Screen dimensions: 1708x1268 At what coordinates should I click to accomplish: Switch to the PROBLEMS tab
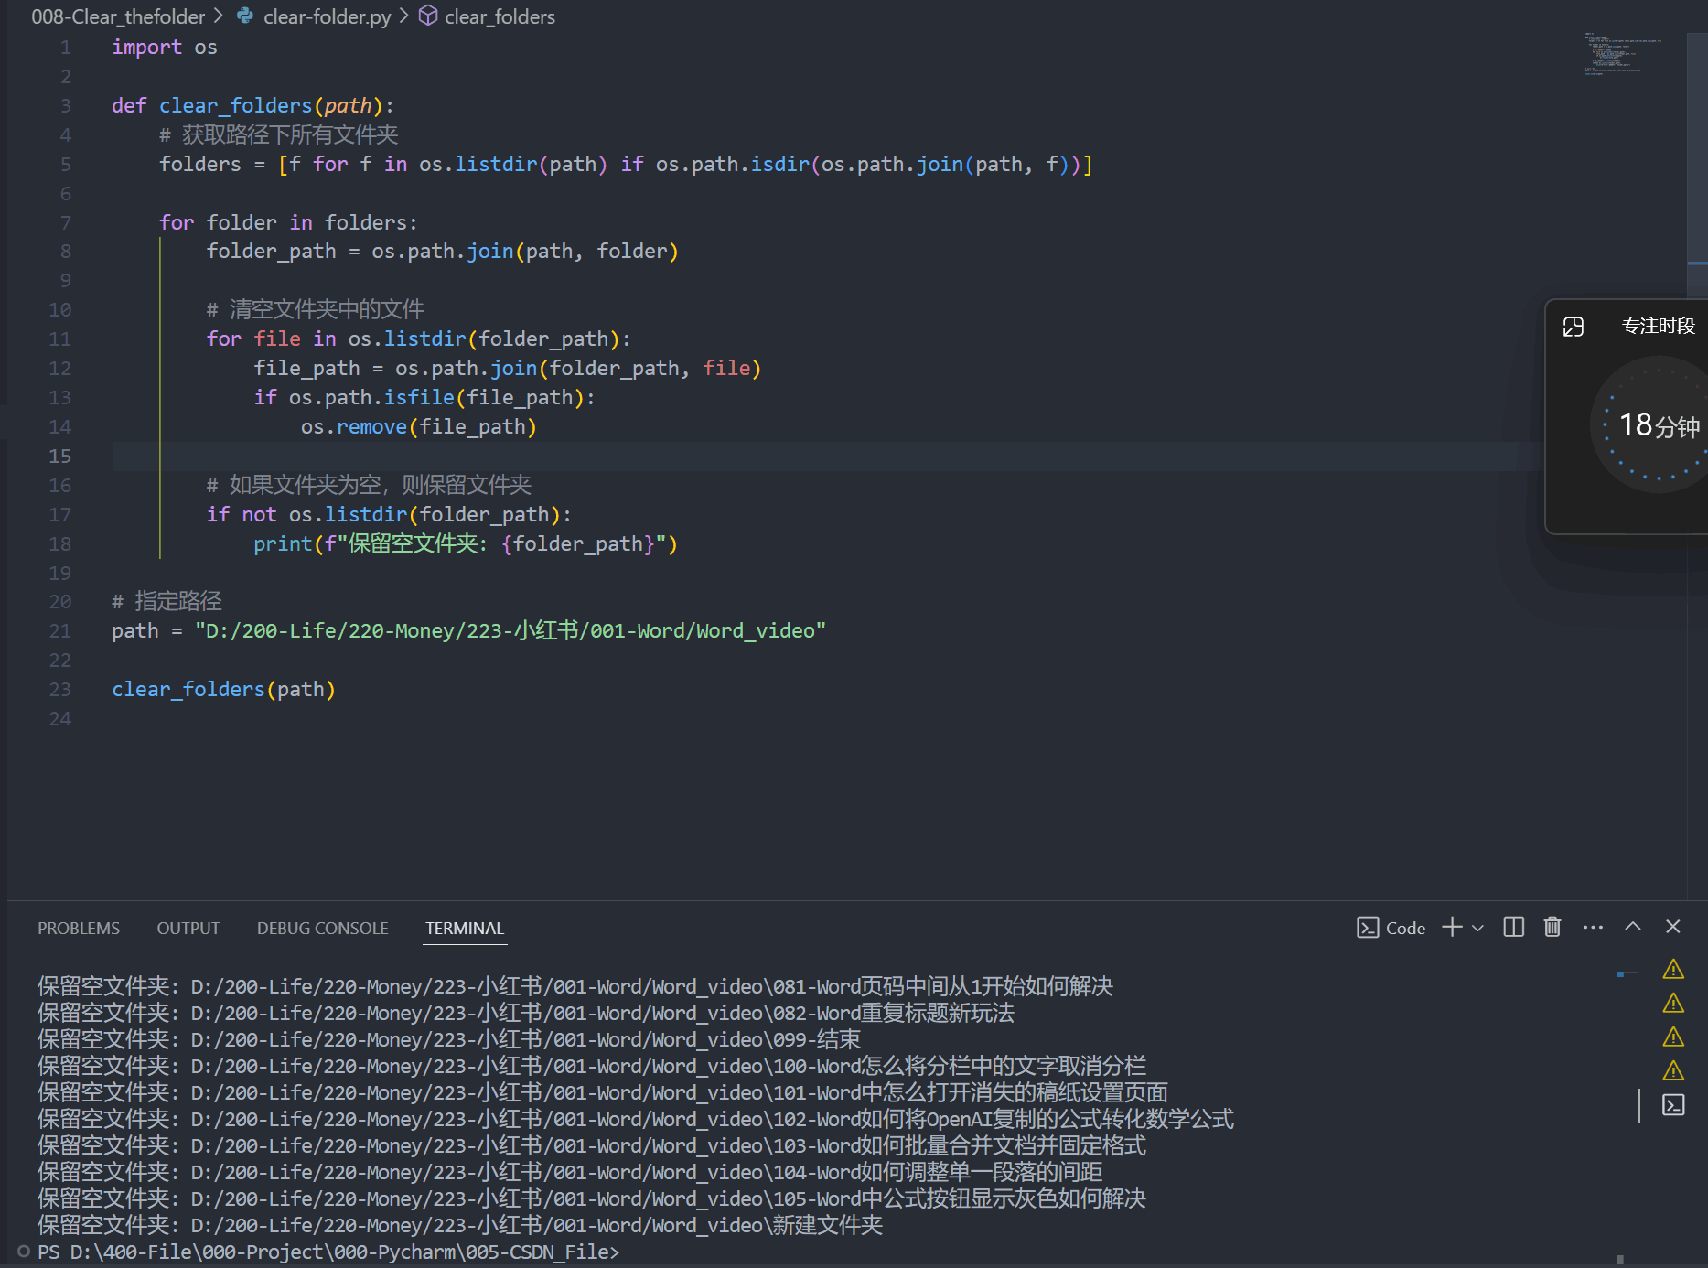pyautogui.click(x=79, y=928)
